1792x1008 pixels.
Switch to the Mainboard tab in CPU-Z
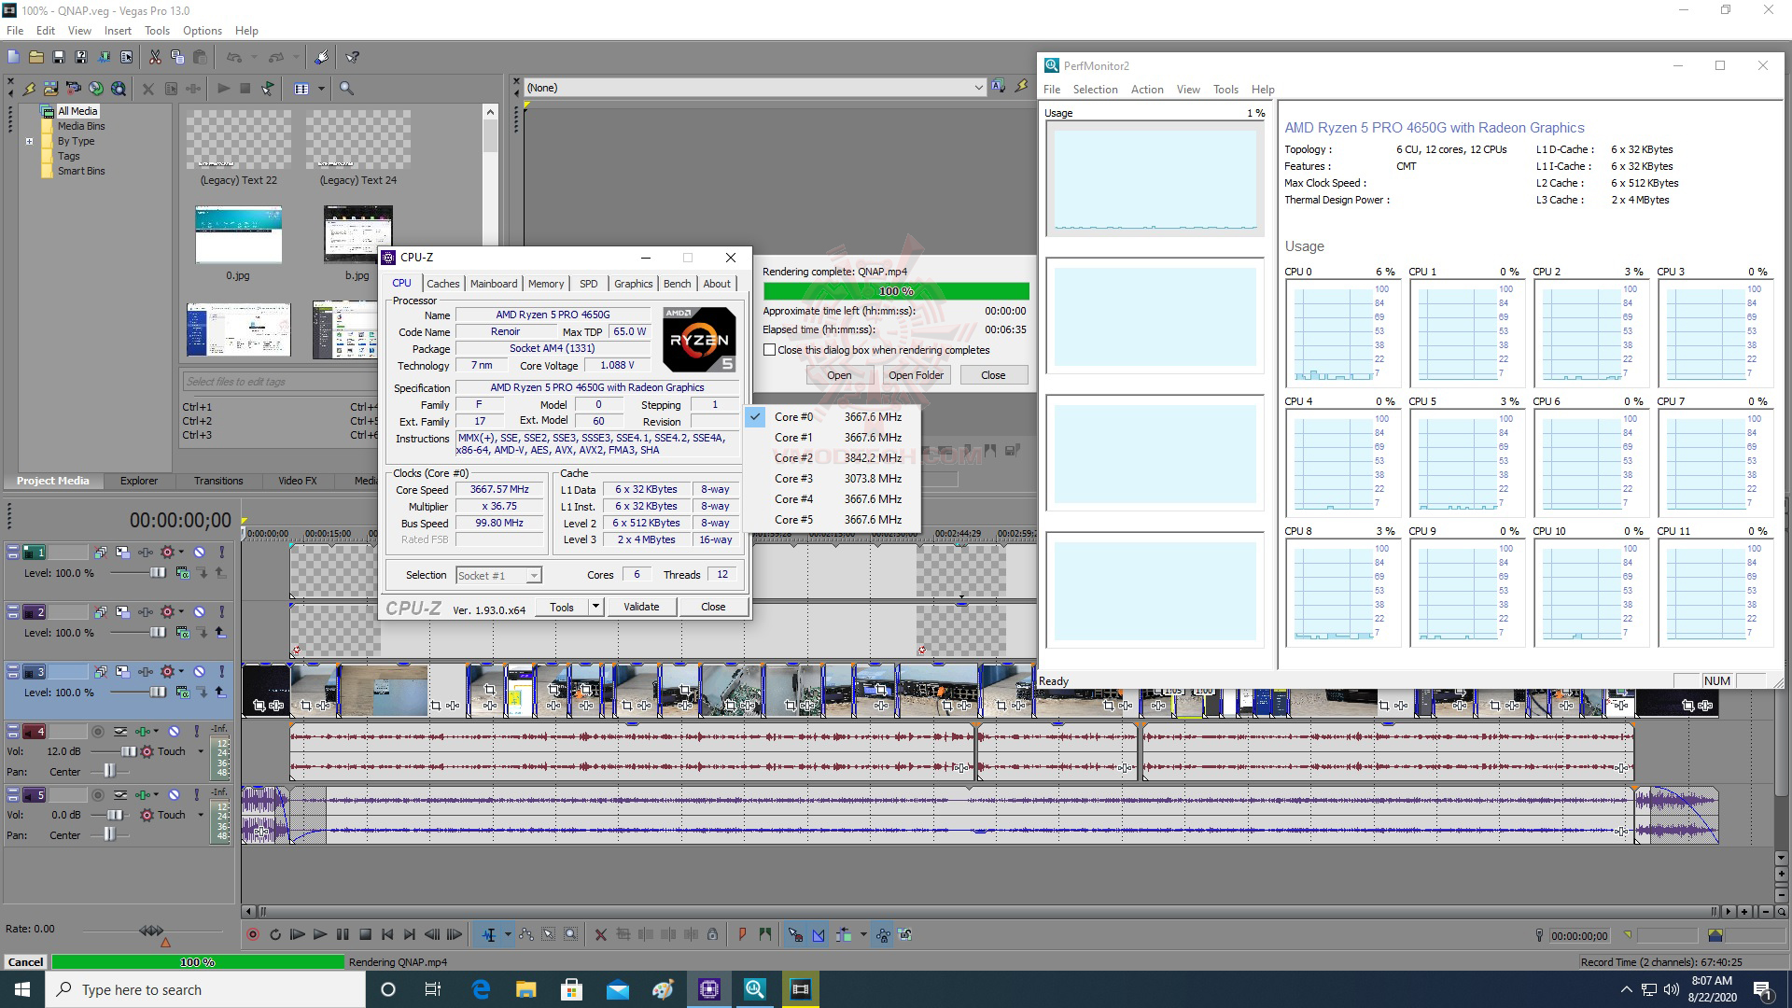tap(493, 284)
